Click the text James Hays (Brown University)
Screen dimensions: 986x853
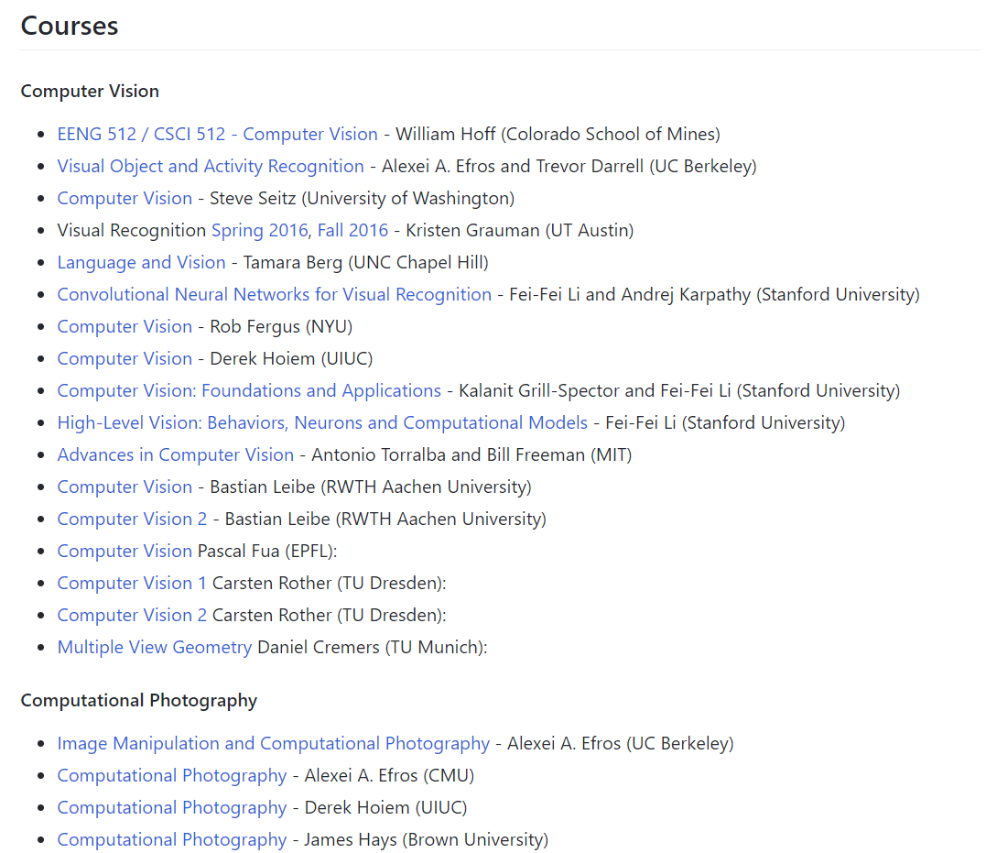(427, 840)
